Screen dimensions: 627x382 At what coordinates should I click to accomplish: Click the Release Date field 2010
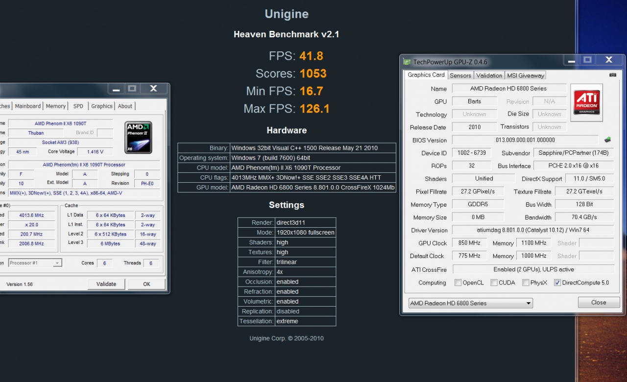[474, 127]
